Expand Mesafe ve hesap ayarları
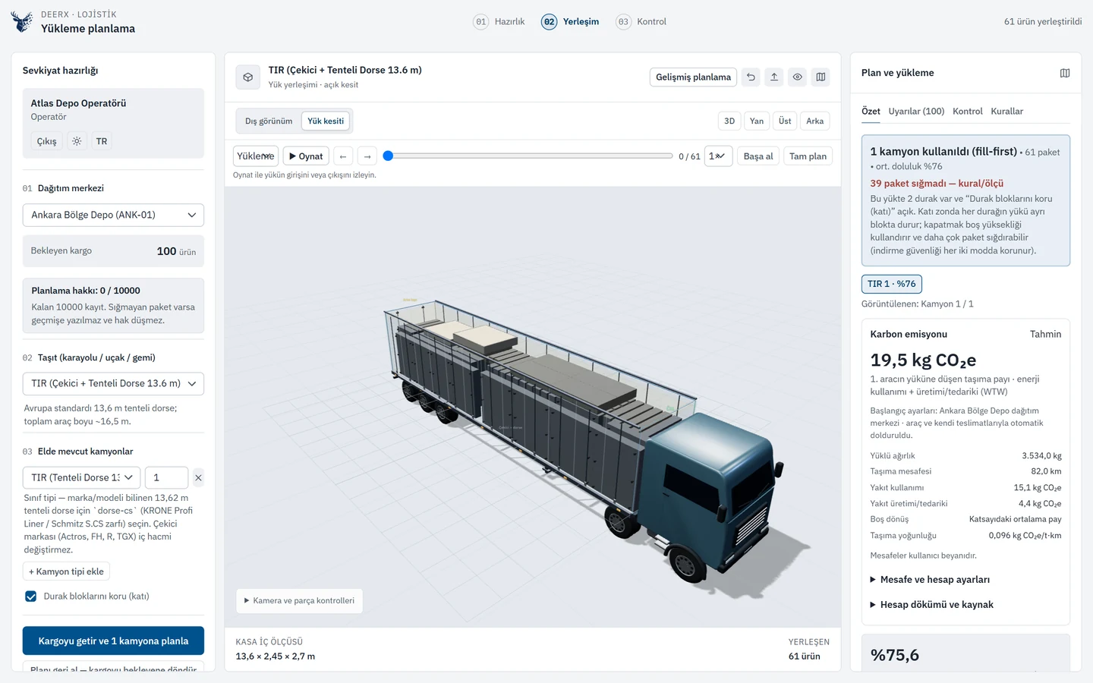Image resolution: width=1093 pixels, height=683 pixels. [930, 580]
